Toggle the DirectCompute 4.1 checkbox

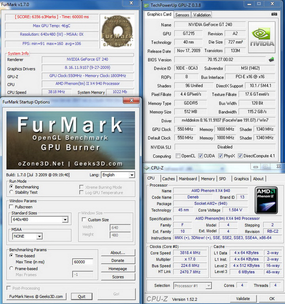click(240, 156)
